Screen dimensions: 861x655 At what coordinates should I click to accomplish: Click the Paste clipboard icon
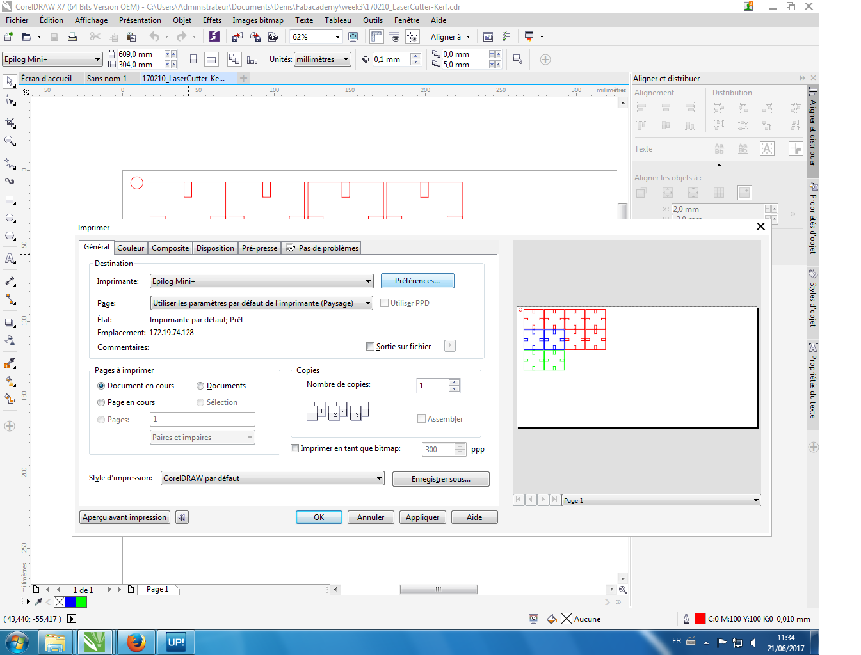pos(131,37)
